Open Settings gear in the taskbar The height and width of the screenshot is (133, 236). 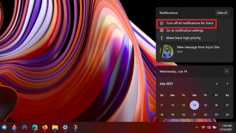click(x=65, y=127)
